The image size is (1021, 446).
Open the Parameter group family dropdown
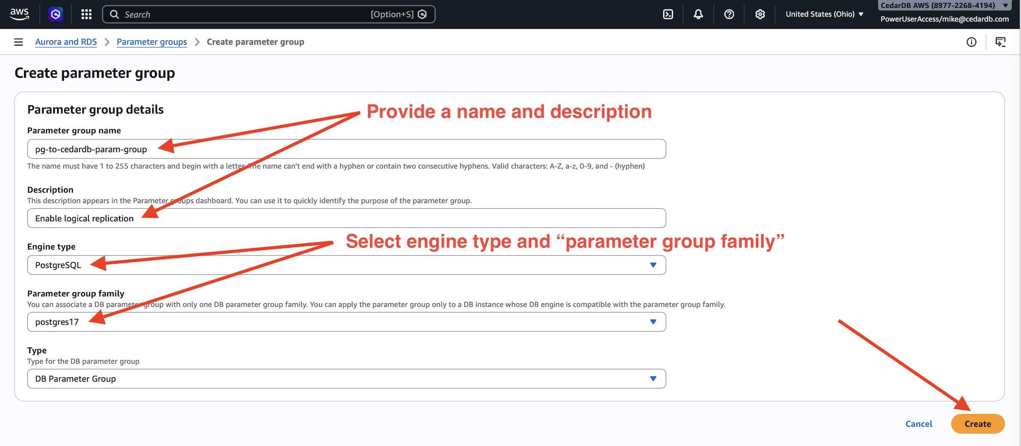pyautogui.click(x=653, y=322)
